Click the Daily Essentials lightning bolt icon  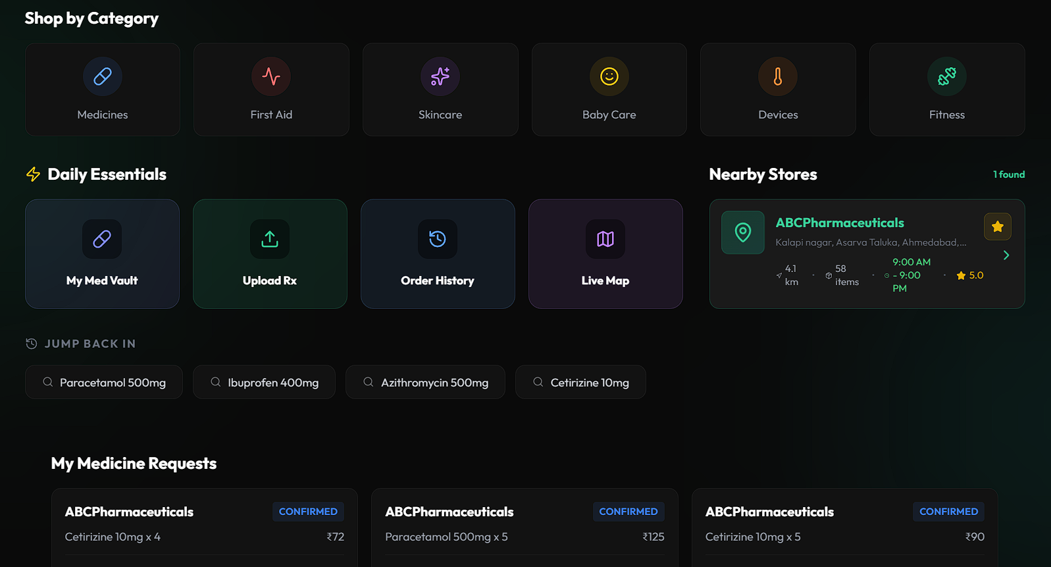(33, 175)
